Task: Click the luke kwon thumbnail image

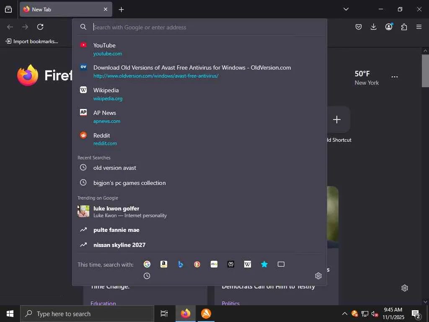Action: coord(83,211)
